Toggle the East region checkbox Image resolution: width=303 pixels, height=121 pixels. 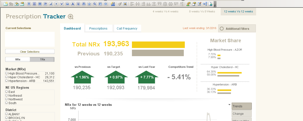[x=6, y=92]
